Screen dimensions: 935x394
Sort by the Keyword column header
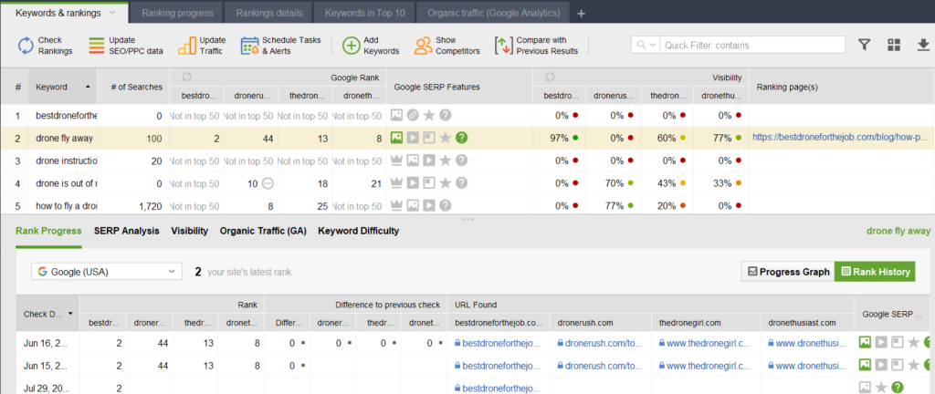(x=63, y=87)
